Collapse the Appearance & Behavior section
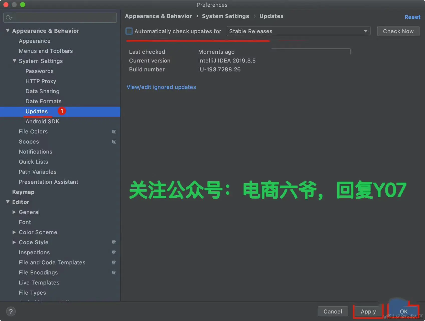The height and width of the screenshot is (321, 425). (x=8, y=31)
